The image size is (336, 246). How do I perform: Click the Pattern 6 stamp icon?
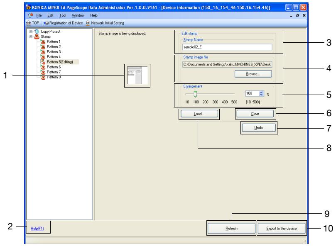43,67
